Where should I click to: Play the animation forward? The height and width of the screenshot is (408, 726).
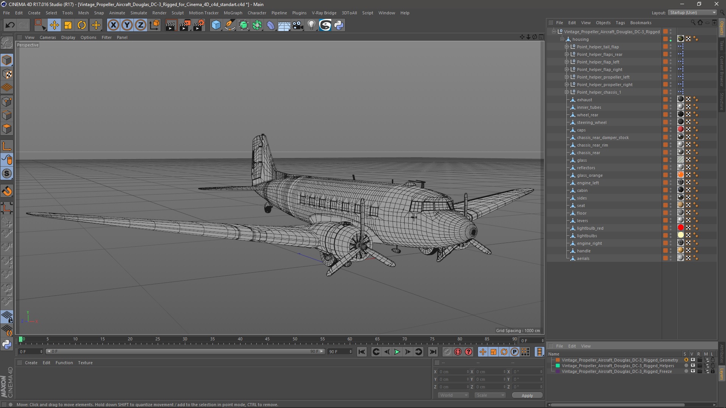pyautogui.click(x=397, y=352)
